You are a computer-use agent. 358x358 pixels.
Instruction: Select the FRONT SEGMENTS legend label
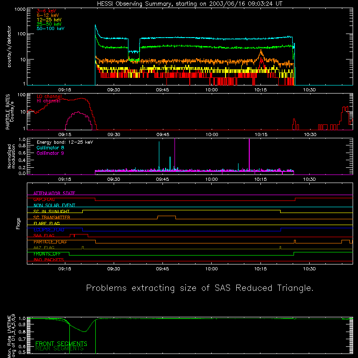point(61,344)
